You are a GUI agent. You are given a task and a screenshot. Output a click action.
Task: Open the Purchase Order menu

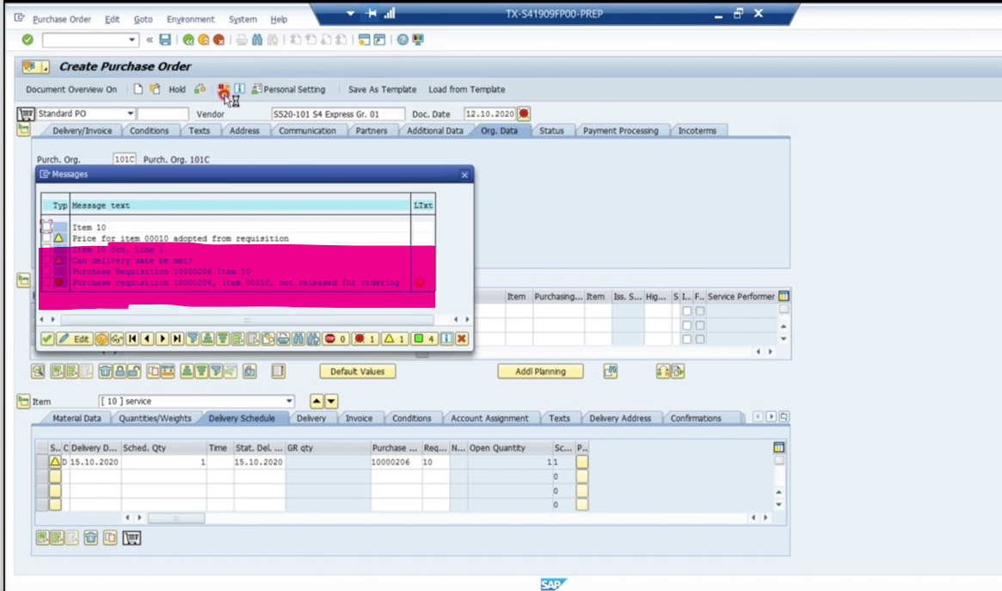[61, 19]
